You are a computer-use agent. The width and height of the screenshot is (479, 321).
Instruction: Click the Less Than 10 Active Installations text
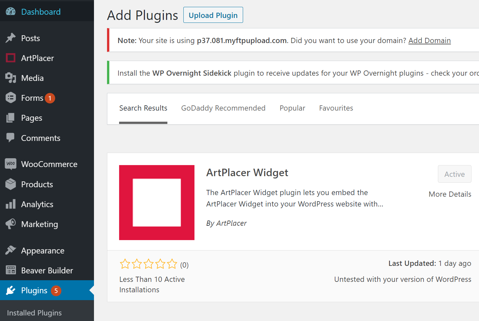(x=152, y=284)
